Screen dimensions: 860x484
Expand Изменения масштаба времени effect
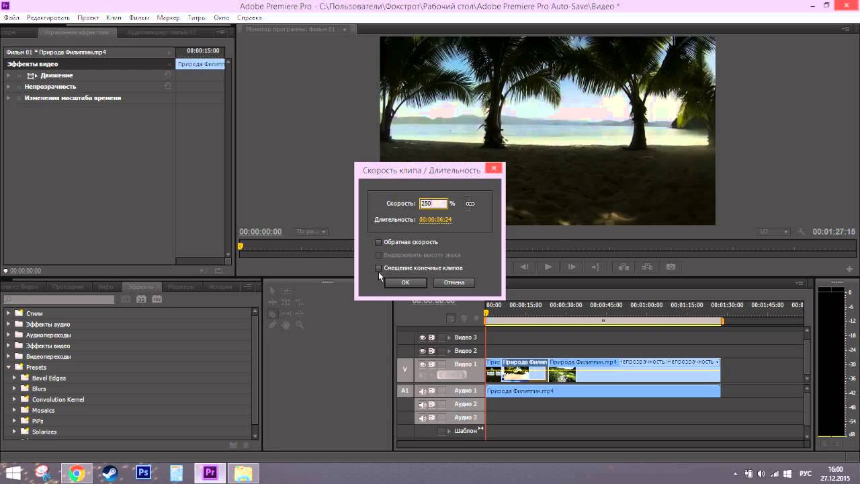[9, 98]
